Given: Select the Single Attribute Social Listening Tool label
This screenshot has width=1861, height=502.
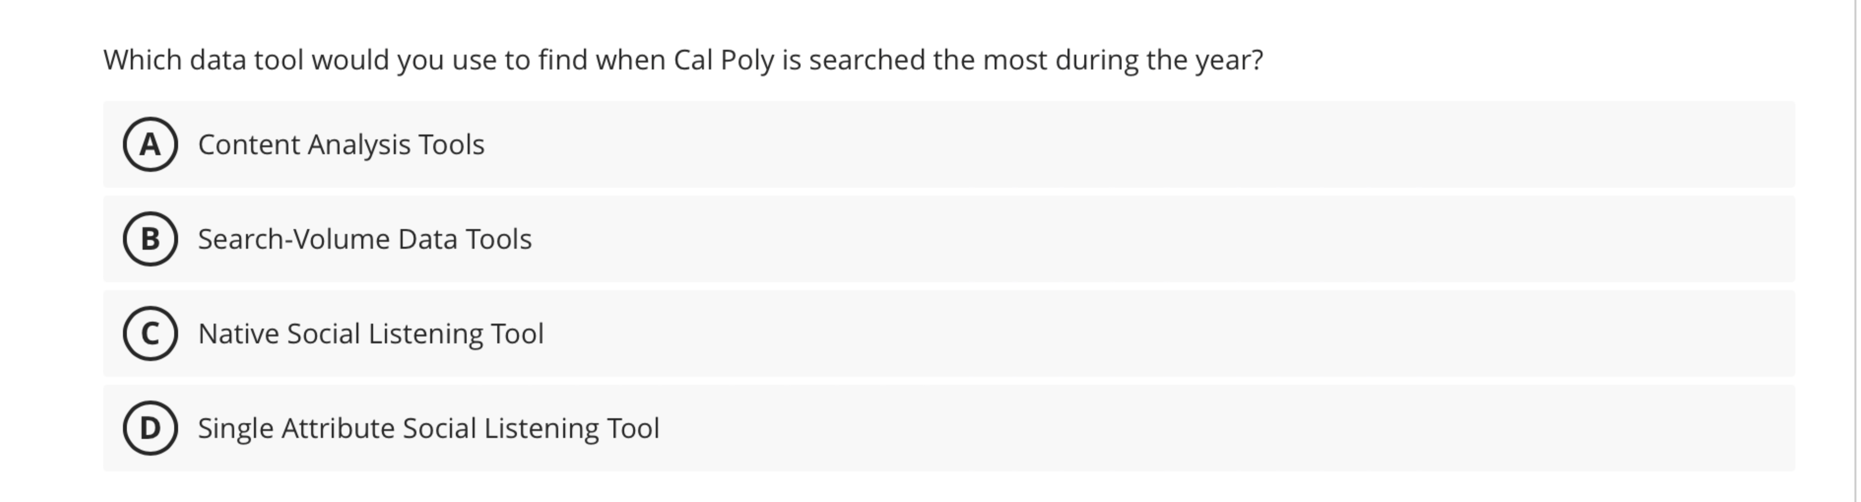Looking at the screenshot, I should pos(428,428).
